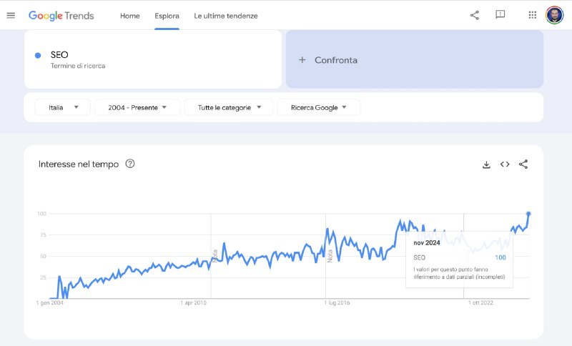Image resolution: width=572 pixels, height=346 pixels.
Task: Click the Google Trends logo
Action: click(61, 16)
